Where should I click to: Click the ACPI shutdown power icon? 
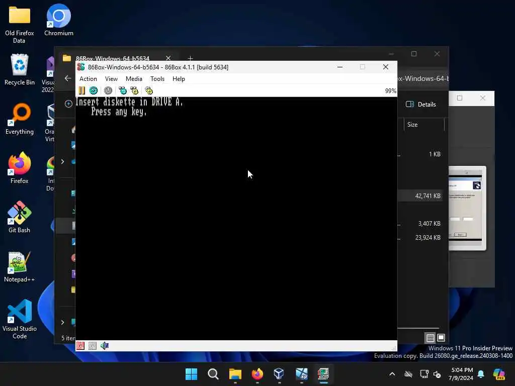tap(108, 90)
